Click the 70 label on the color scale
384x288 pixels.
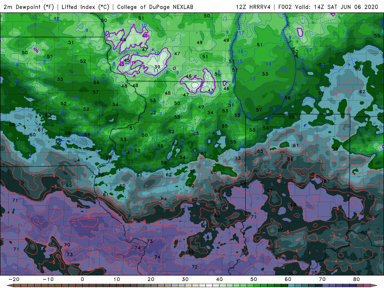click(x=322, y=279)
